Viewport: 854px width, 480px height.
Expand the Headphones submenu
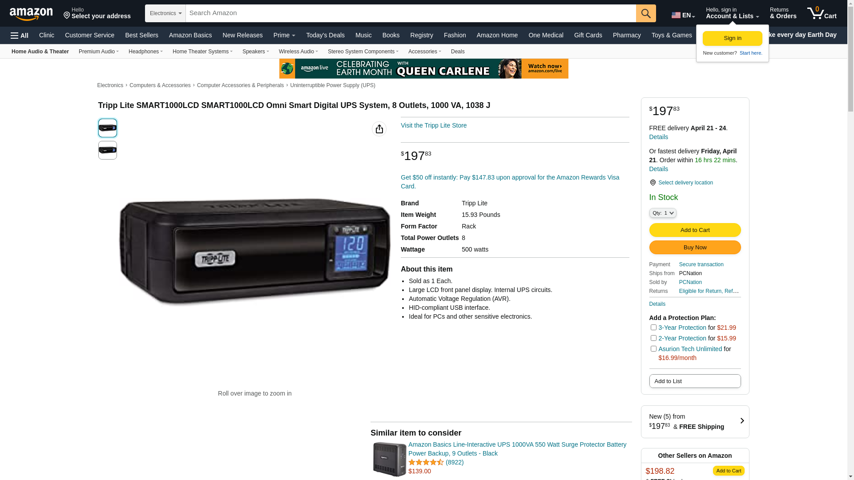[145, 52]
